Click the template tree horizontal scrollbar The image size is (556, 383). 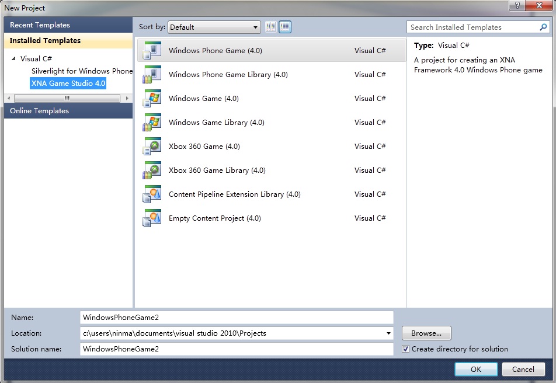click(x=67, y=99)
